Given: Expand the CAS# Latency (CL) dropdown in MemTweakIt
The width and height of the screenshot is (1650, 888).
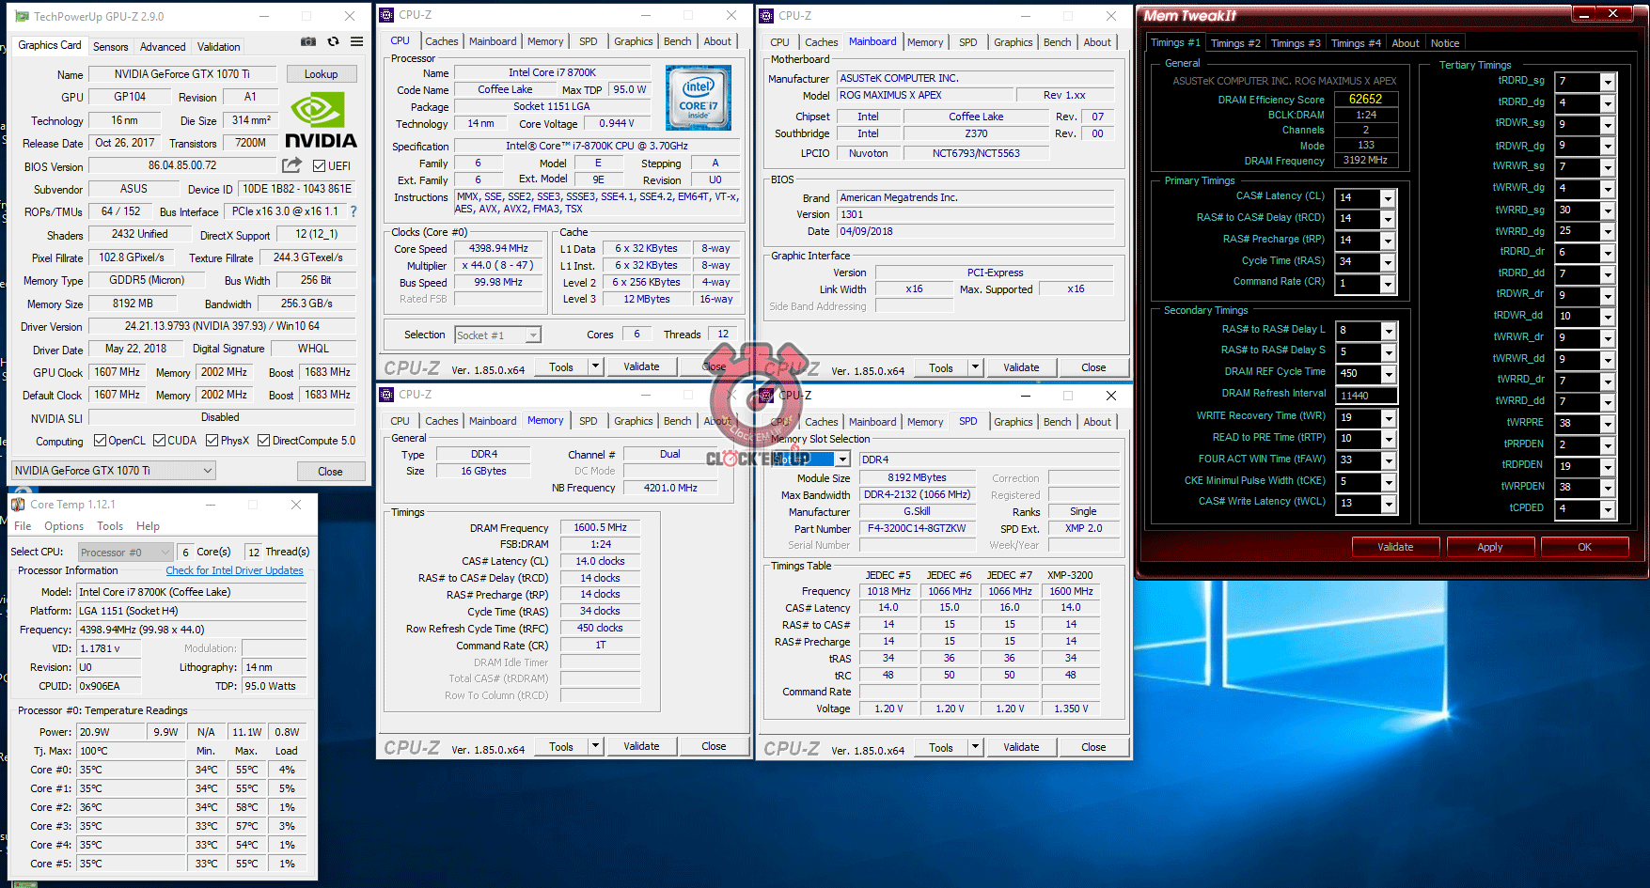Looking at the screenshot, I should point(1388,198).
